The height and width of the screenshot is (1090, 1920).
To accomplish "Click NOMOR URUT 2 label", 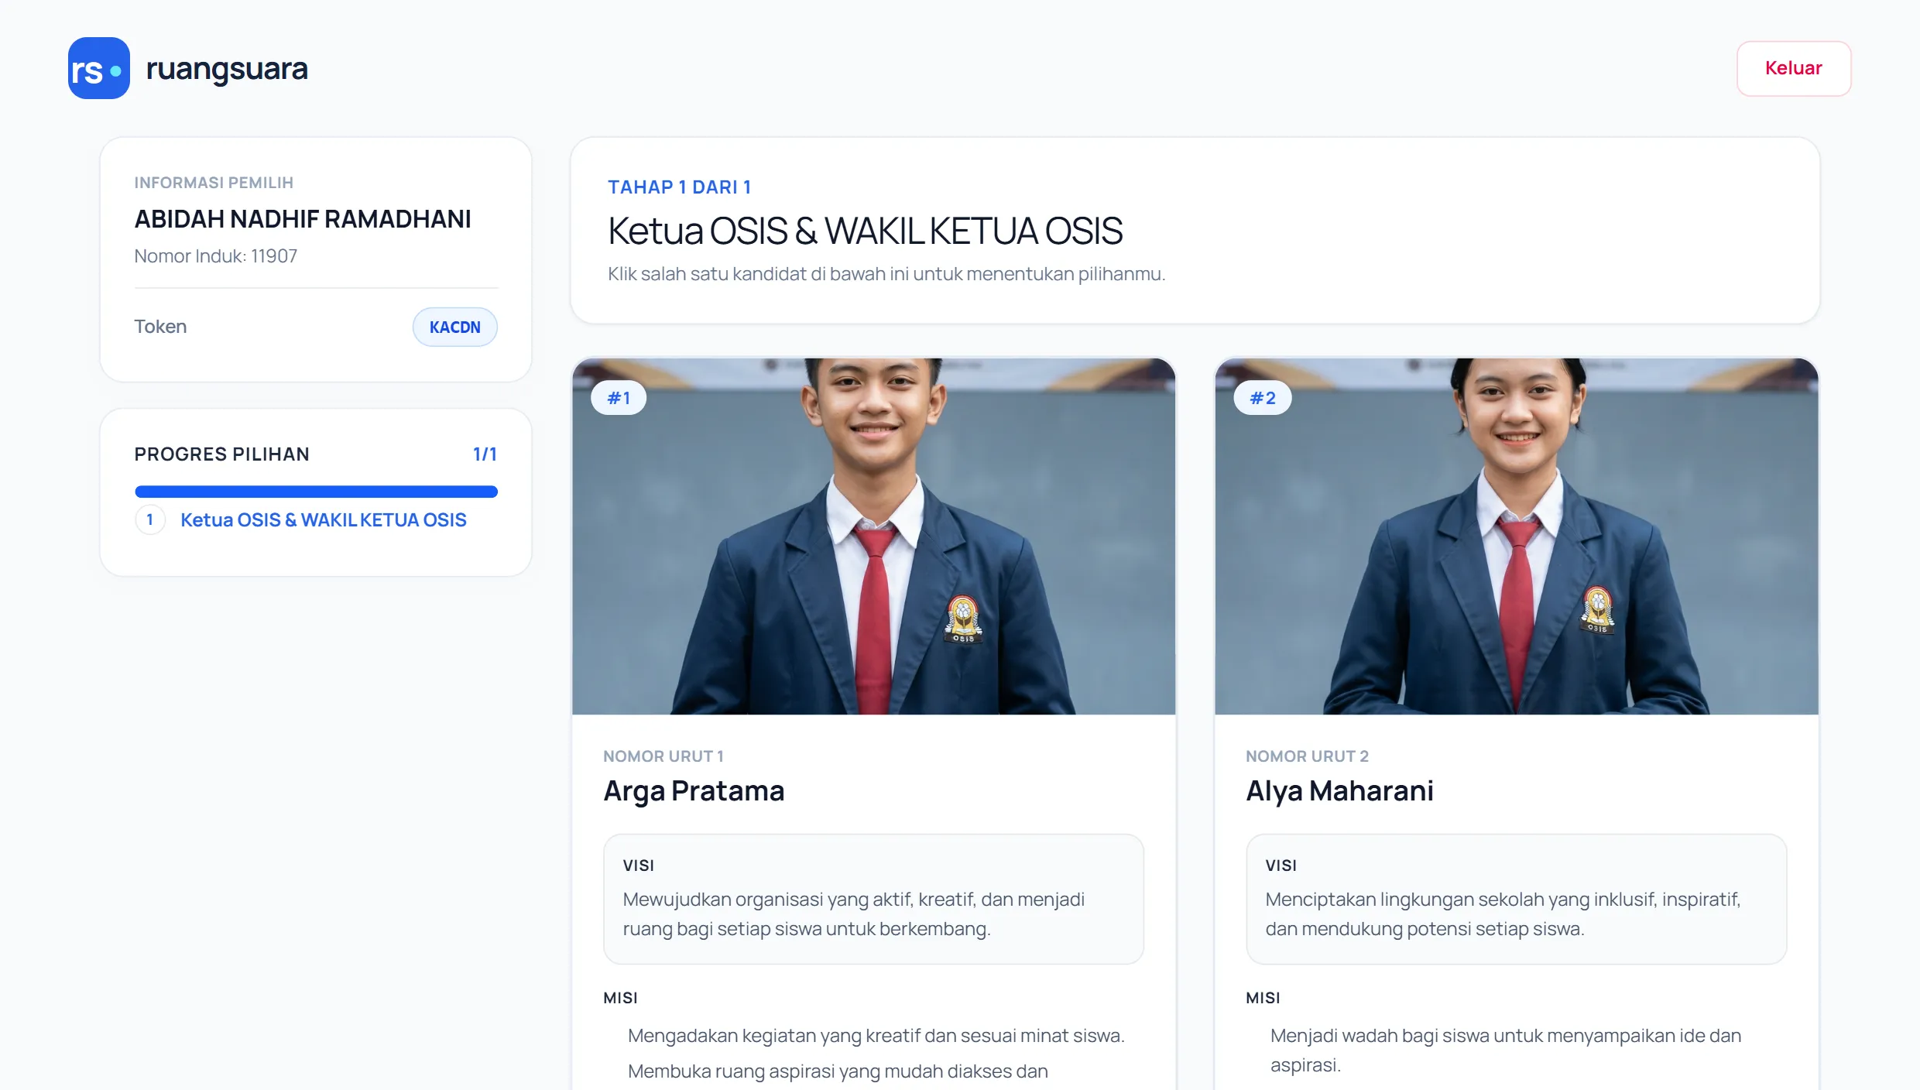I will pos(1307,756).
